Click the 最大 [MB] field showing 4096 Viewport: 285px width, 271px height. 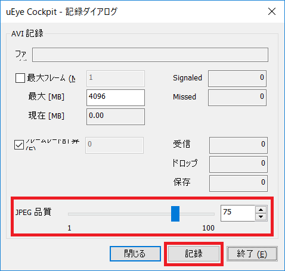116,98
